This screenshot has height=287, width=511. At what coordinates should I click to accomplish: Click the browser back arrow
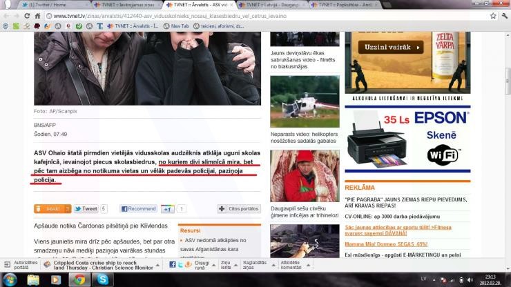tap(7, 16)
